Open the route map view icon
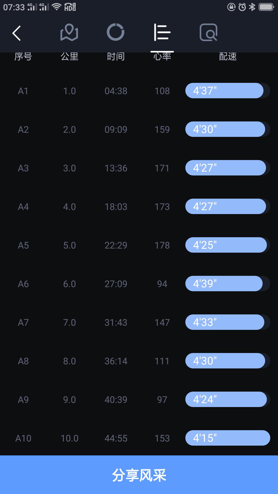278x494 pixels. tap(69, 32)
